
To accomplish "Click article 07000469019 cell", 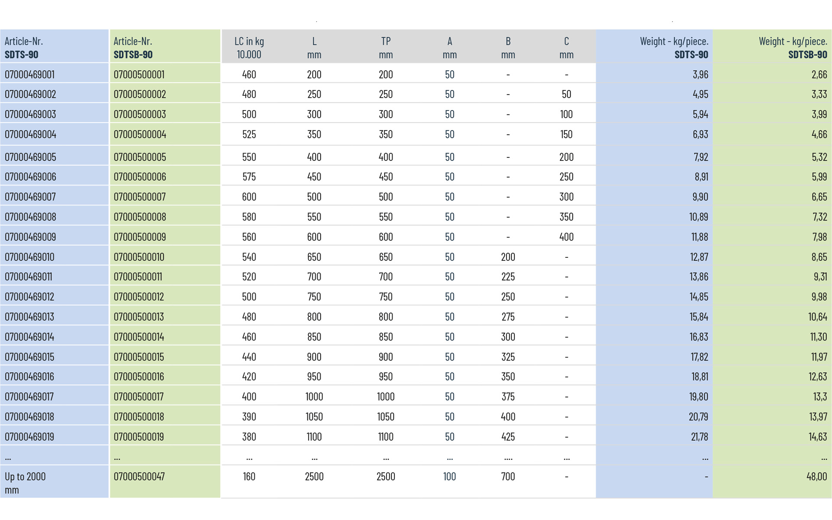I will tap(29, 437).
